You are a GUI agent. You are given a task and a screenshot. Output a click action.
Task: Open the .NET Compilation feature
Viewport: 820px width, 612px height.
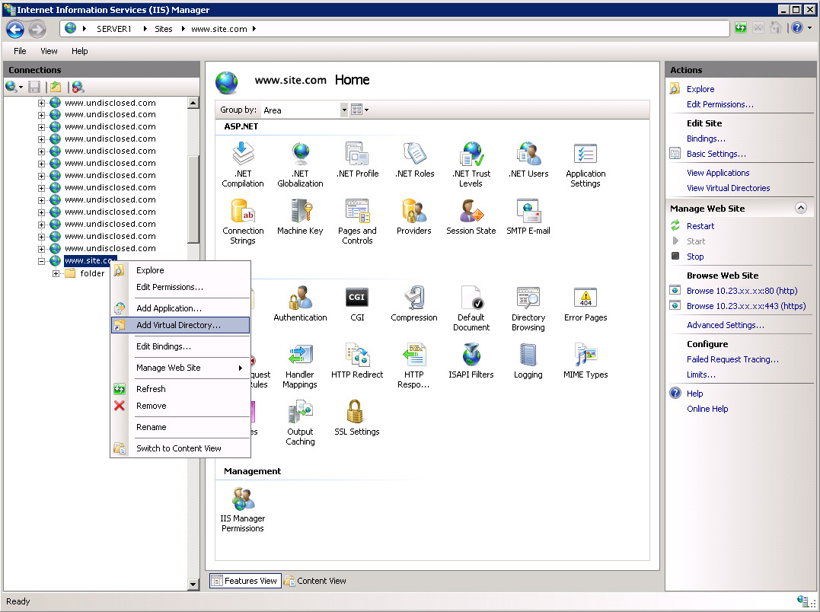[x=243, y=164]
